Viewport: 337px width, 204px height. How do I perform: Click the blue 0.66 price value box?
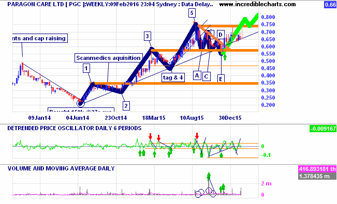tap(330, 5)
